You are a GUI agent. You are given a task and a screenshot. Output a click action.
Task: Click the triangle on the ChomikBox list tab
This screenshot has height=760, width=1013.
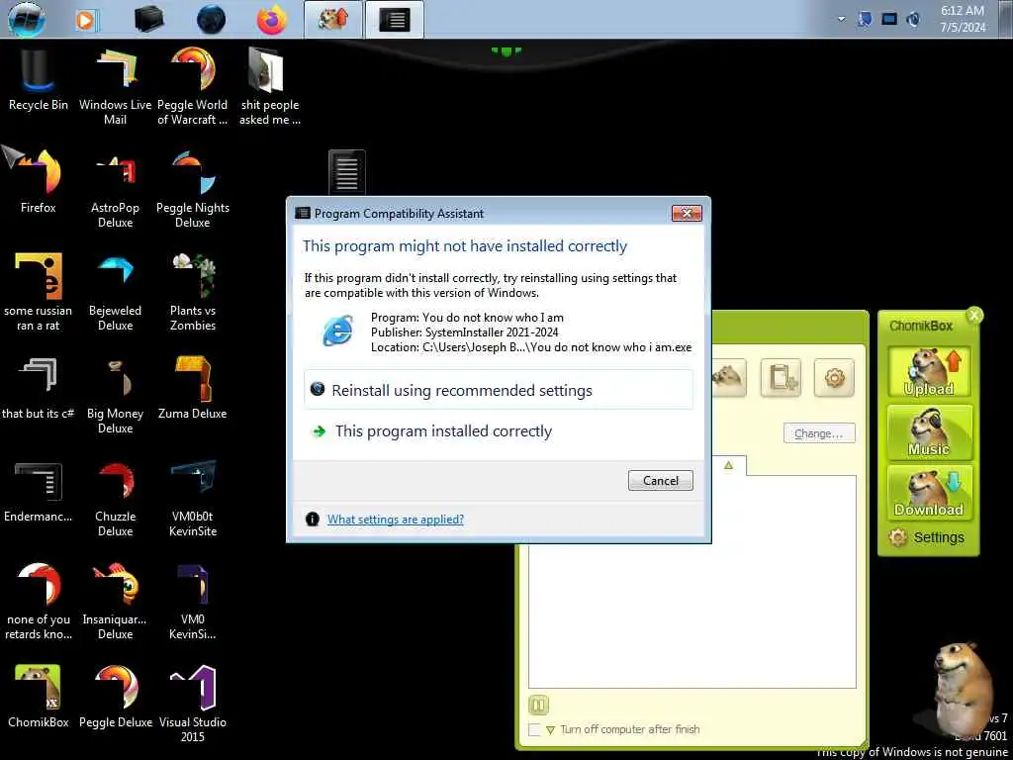[x=729, y=465]
